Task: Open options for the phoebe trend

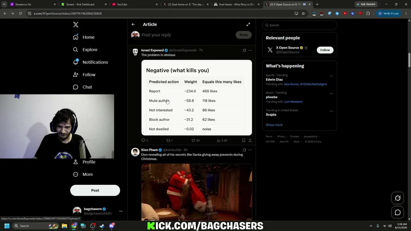Action: pos(331,94)
